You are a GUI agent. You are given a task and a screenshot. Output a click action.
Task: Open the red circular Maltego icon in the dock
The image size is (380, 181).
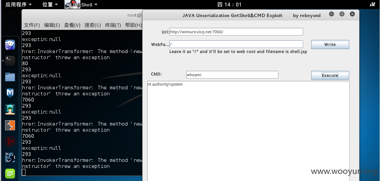point(10,141)
